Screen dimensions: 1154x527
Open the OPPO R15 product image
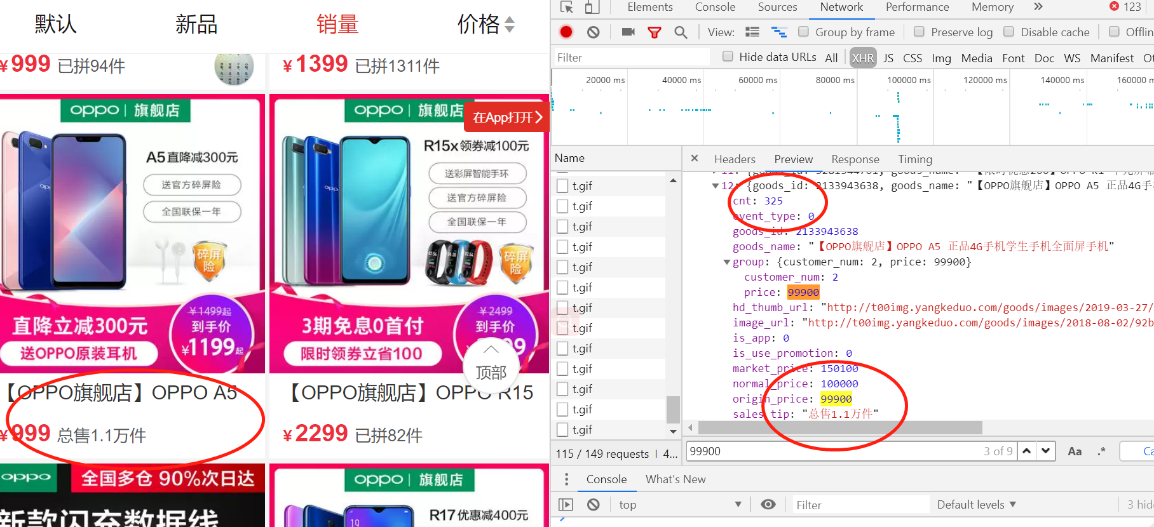click(409, 234)
